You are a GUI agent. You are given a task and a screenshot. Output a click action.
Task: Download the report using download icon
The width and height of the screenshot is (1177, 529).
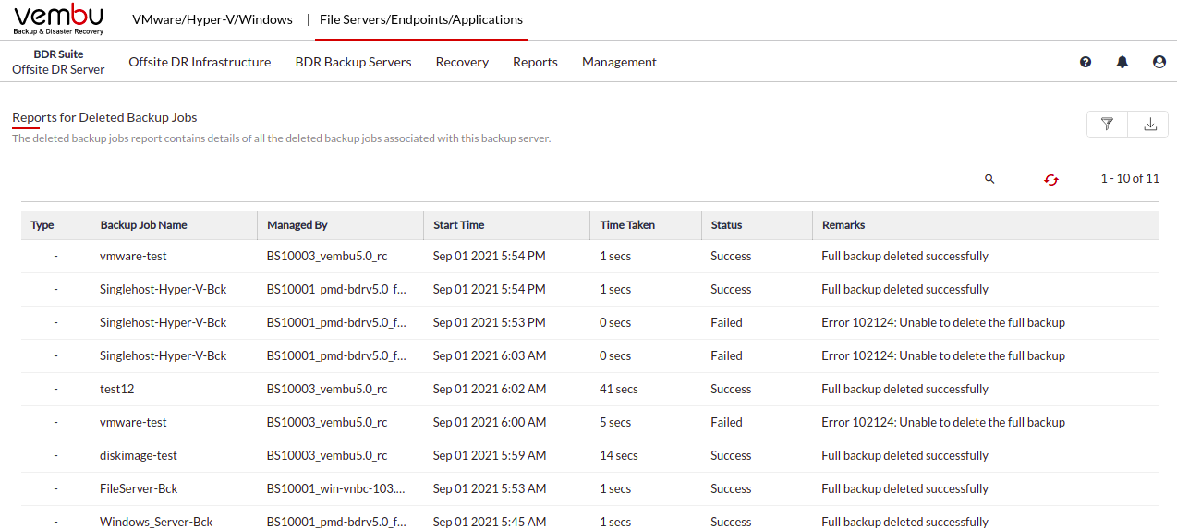coord(1150,124)
